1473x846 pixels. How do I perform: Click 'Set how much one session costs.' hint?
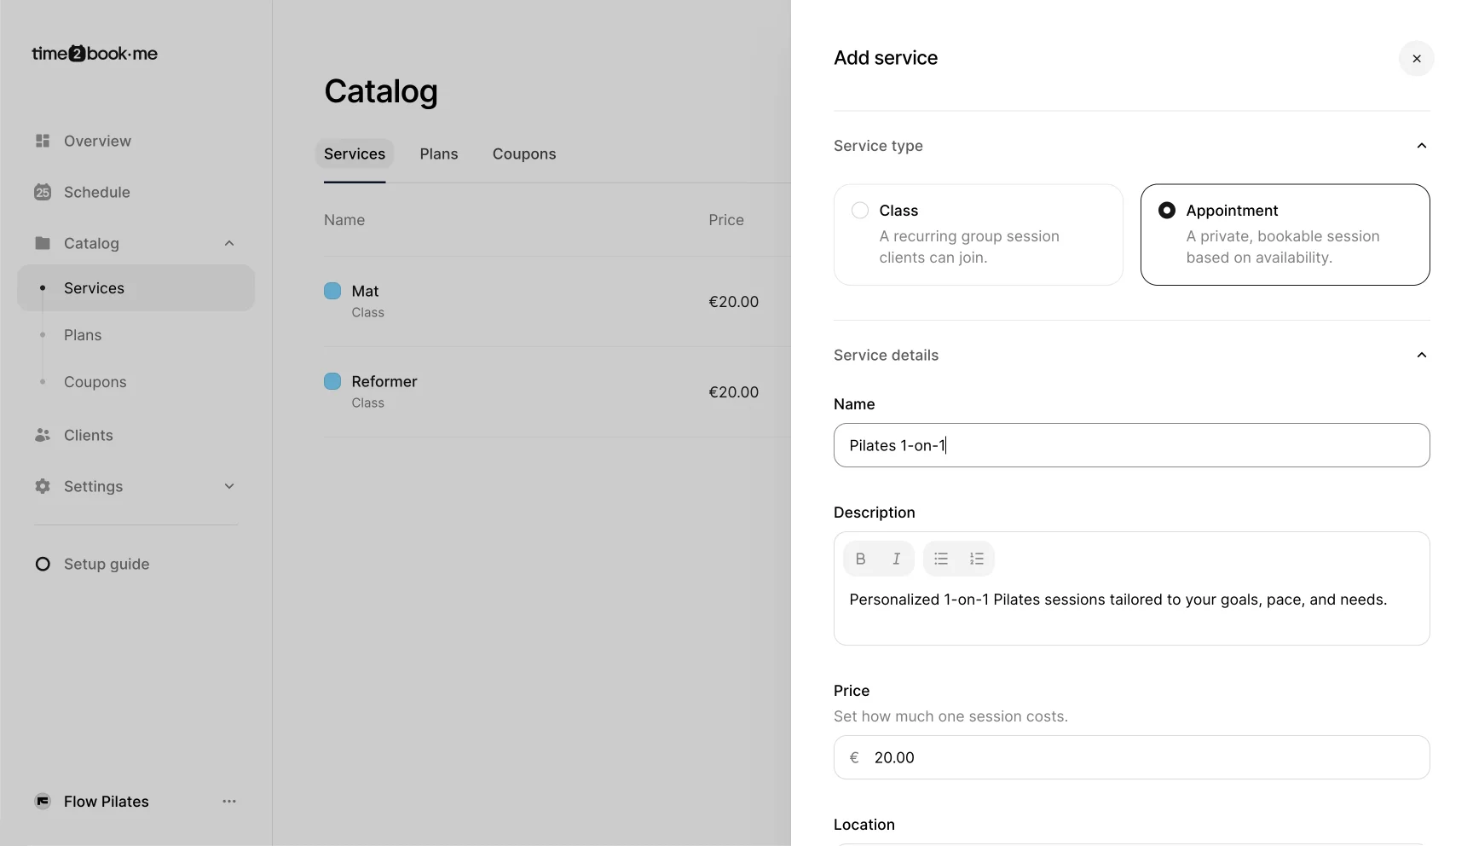point(950,716)
